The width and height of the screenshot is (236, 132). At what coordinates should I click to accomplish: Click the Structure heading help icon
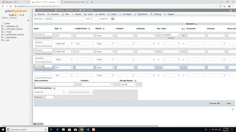pos(196,24)
